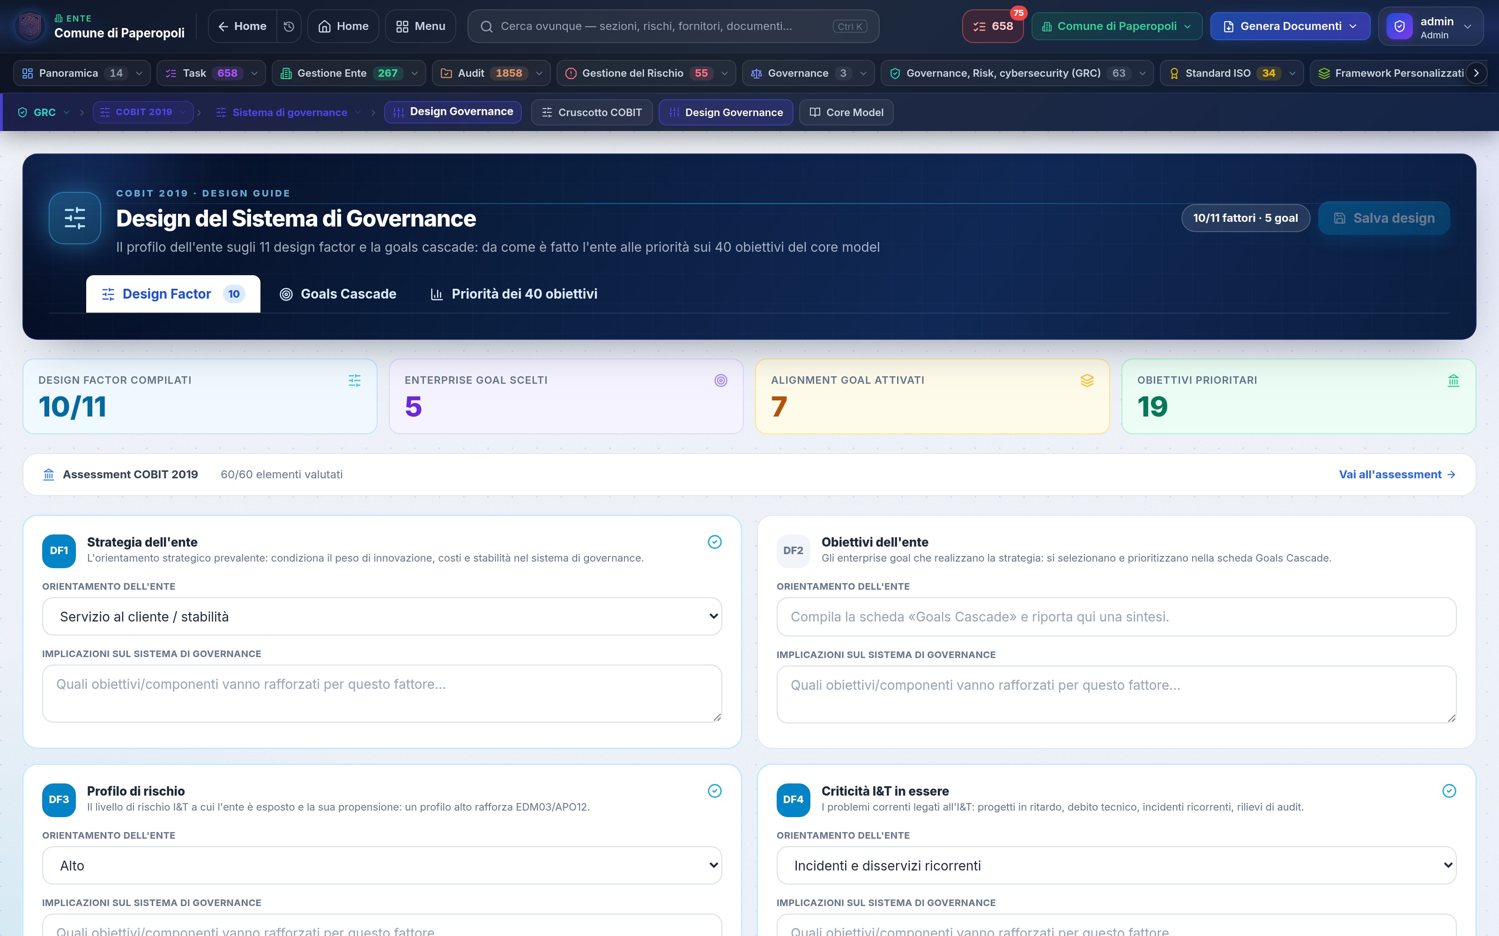Click the Gestione del Rischio alert icon
This screenshot has height=936, width=1499.
pyautogui.click(x=571, y=73)
